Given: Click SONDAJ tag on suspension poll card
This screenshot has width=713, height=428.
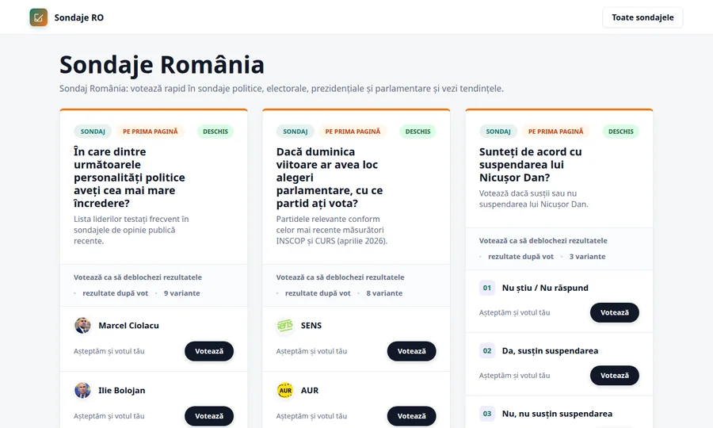Looking at the screenshot, I should click(x=498, y=132).
